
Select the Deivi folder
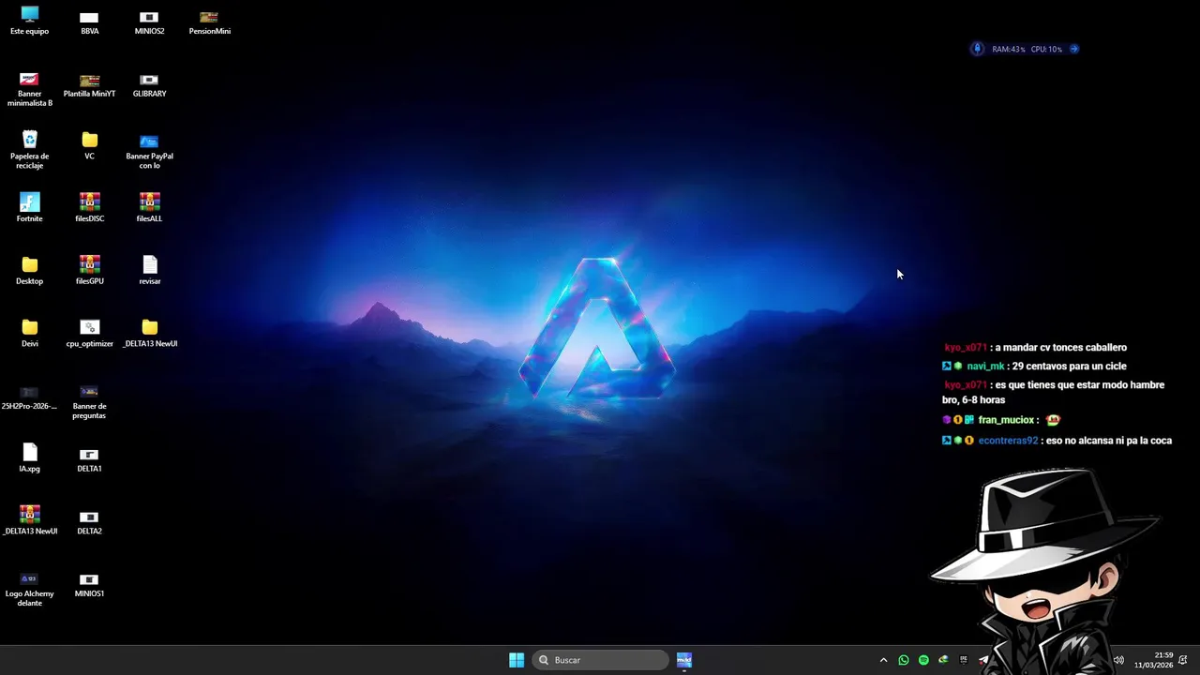pyautogui.click(x=30, y=333)
